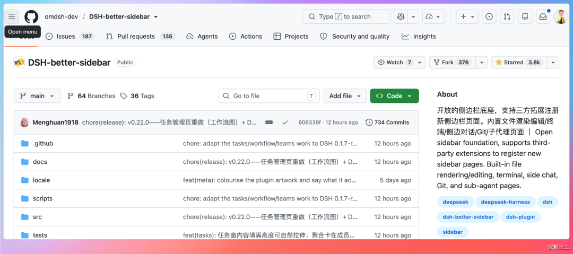Image resolution: width=573 pixels, height=254 pixels.
Task: Click the repository avatar emoji icon
Action: (19, 63)
